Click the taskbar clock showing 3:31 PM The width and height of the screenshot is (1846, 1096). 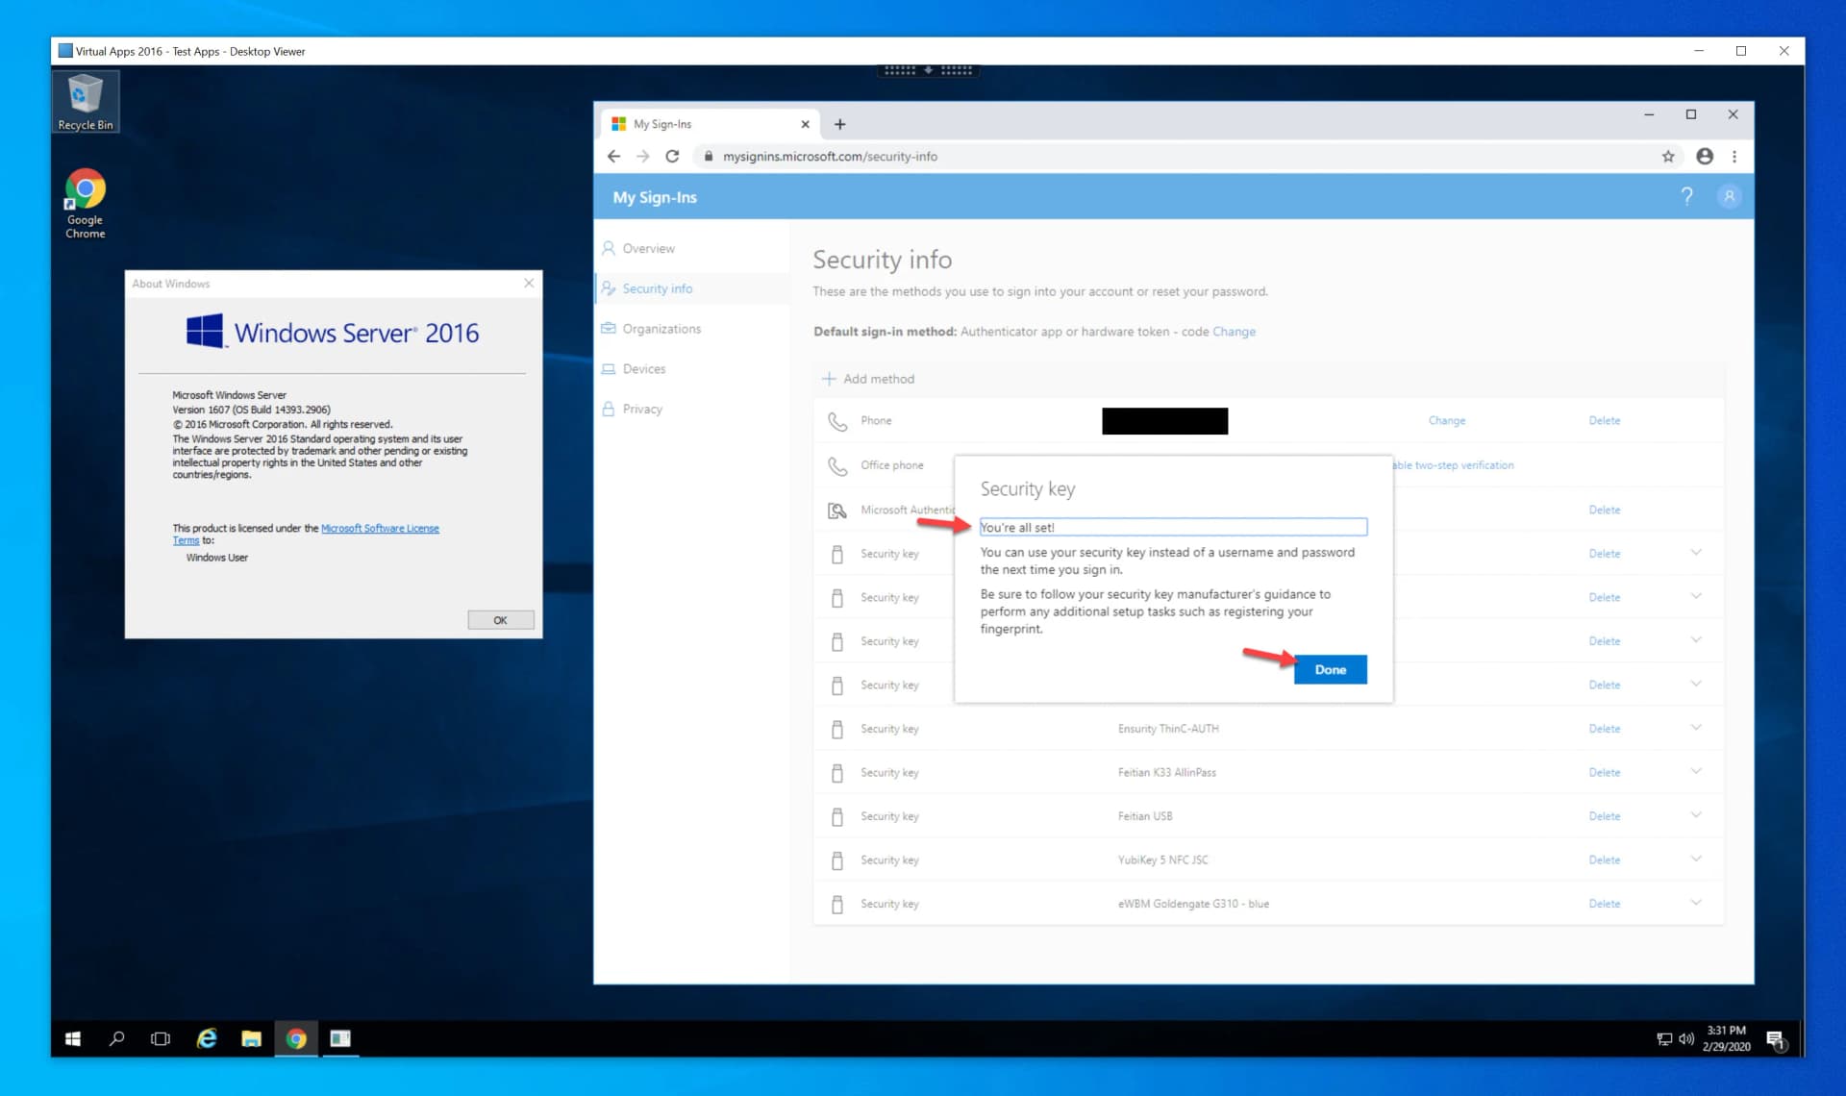pos(1726,1038)
